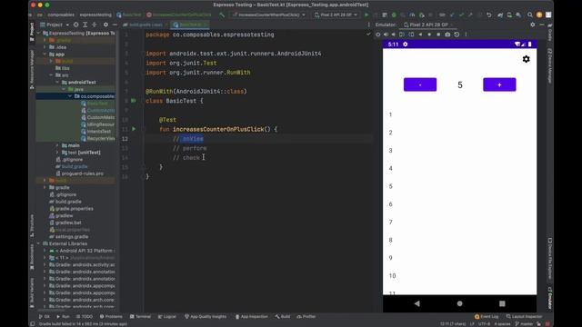Expand the .idea folder

click(x=45, y=47)
